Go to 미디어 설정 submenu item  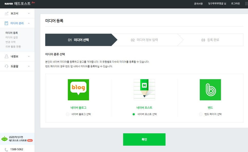12,37
